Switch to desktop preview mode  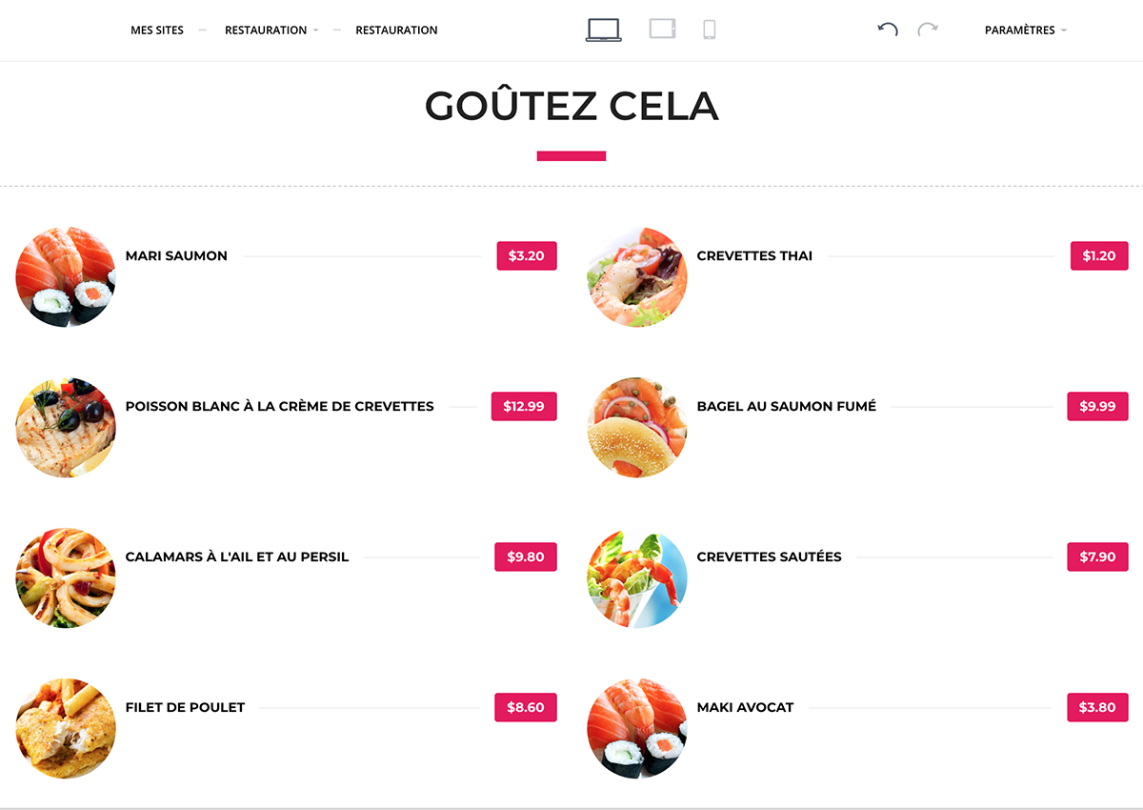click(x=603, y=30)
